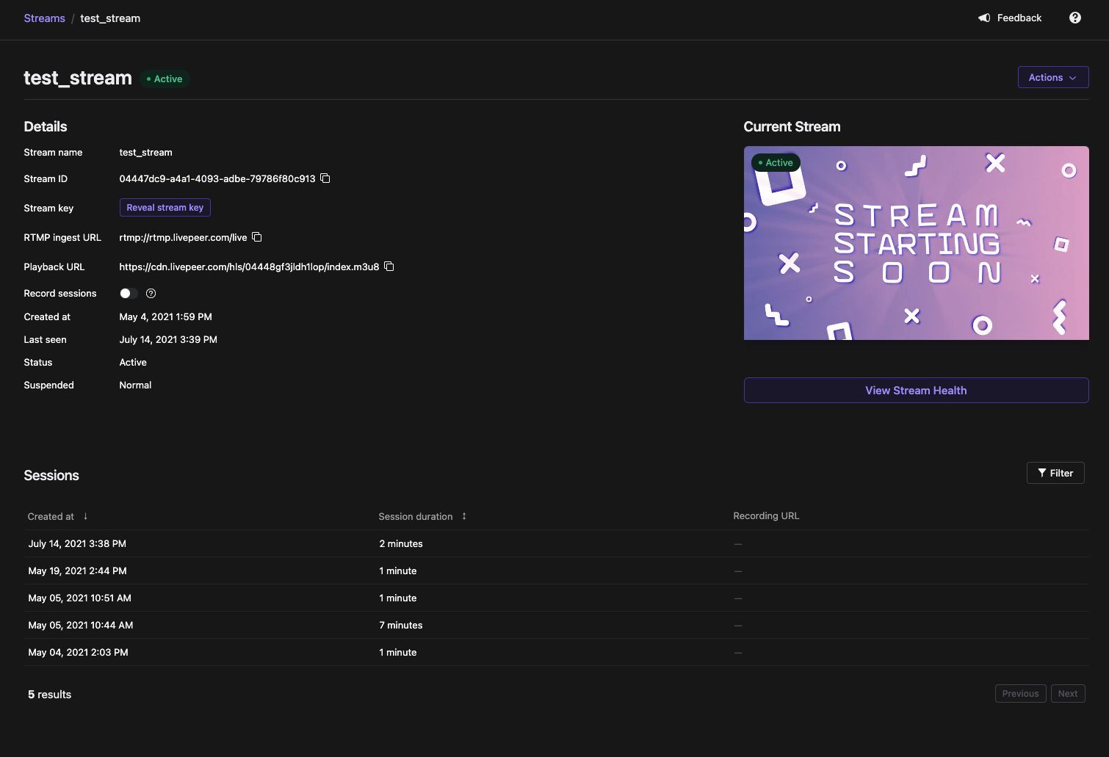Open View Stream Health
Screen dimensions: 1109x757
(916, 391)
